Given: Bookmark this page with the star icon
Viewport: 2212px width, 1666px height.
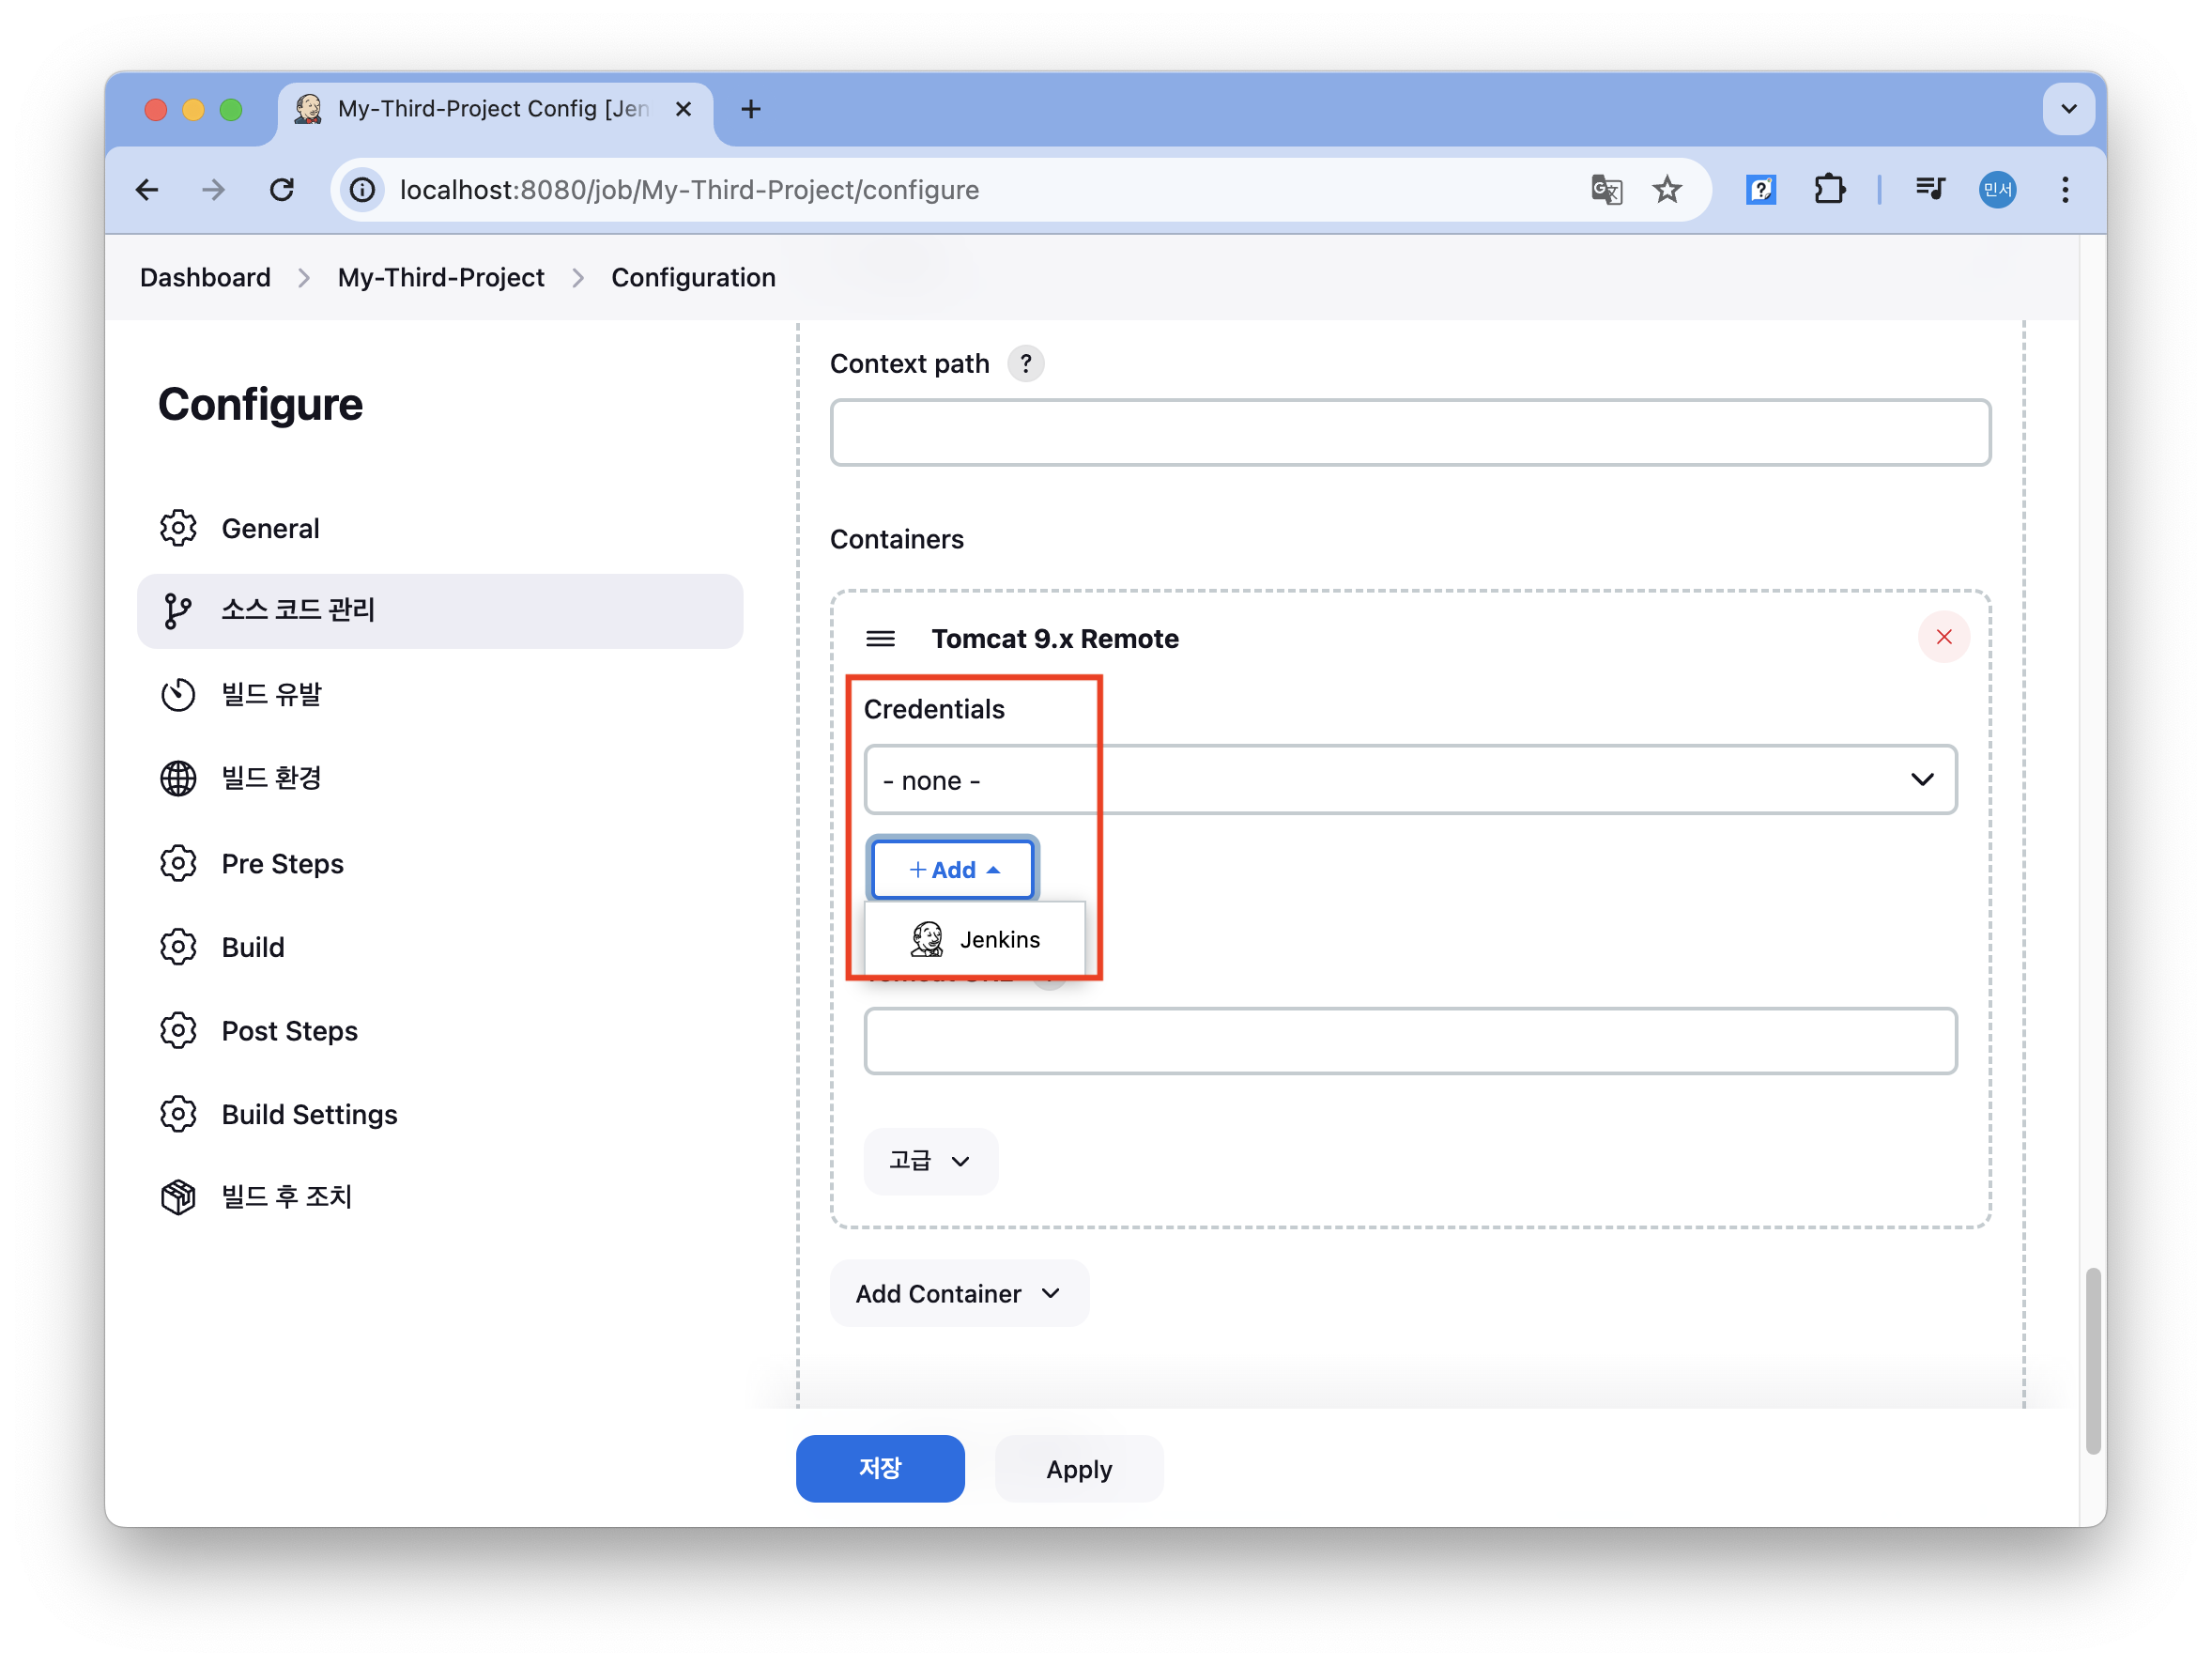Looking at the screenshot, I should click(x=1666, y=190).
